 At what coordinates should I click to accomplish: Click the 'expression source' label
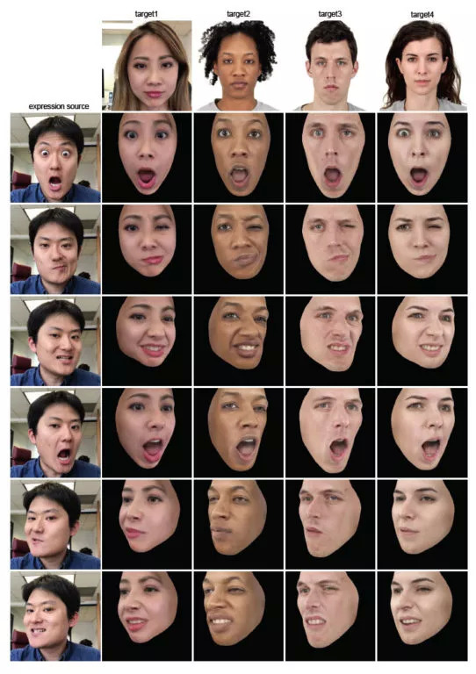pyautogui.click(x=59, y=106)
